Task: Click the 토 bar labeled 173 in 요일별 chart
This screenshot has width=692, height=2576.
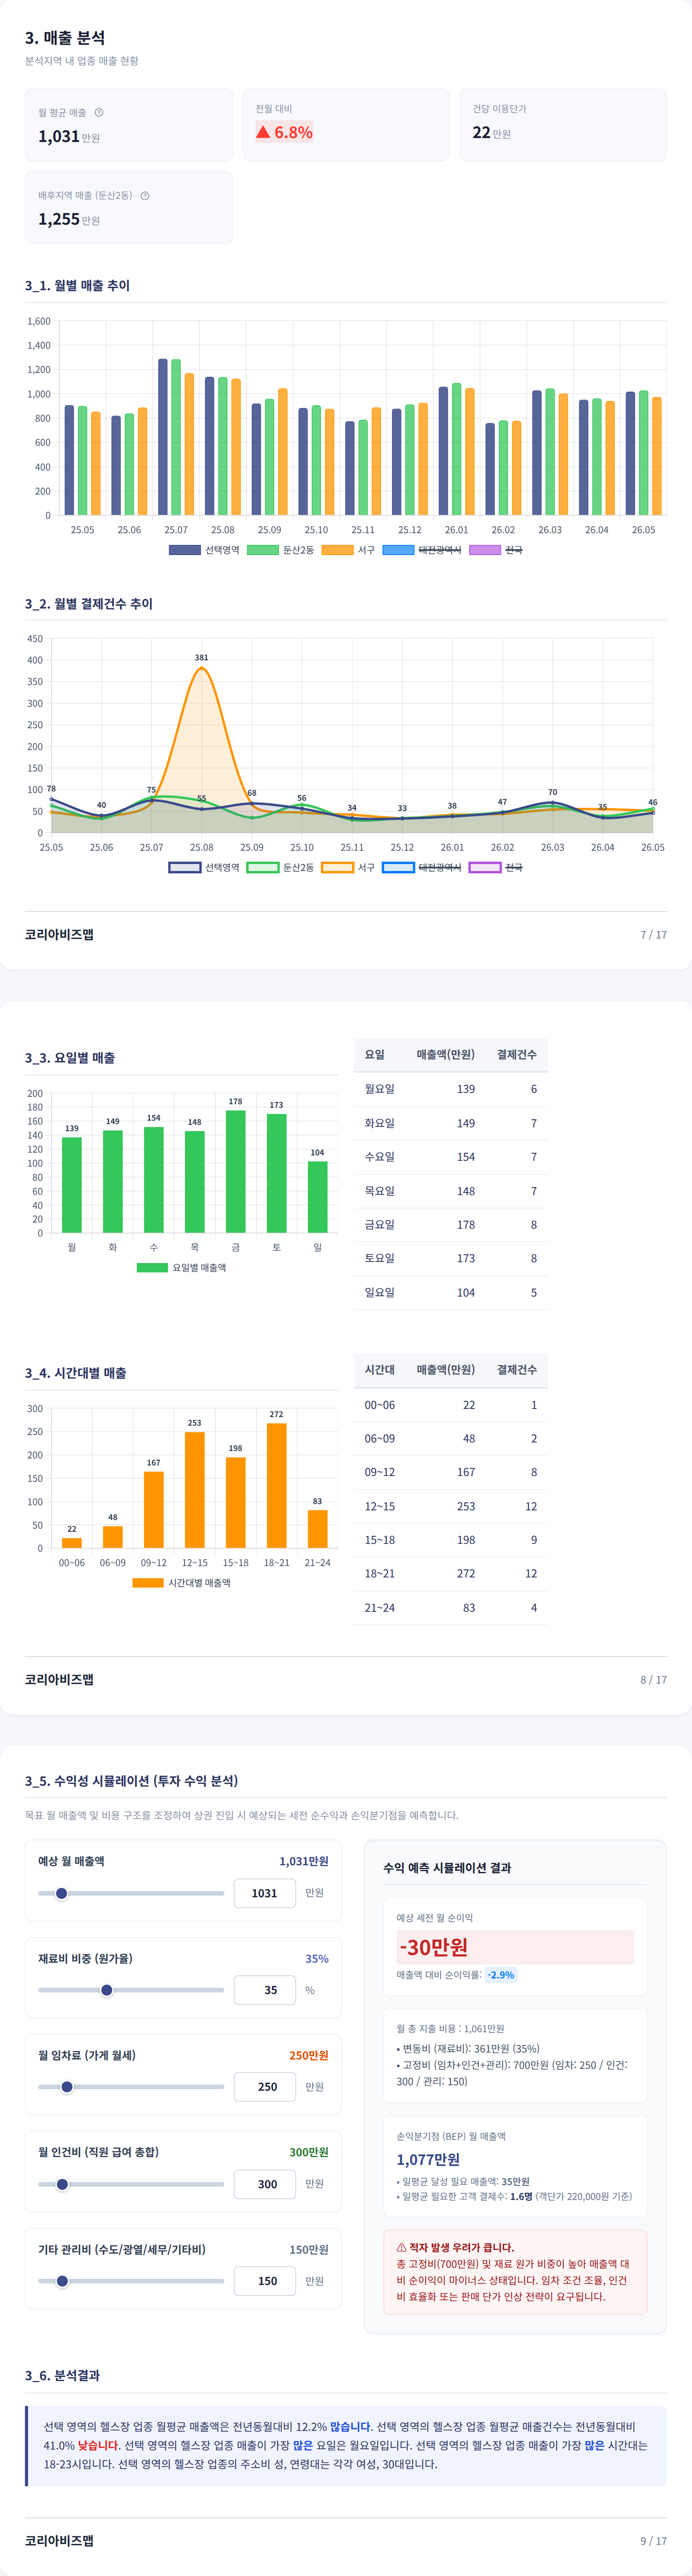Action: click(277, 1173)
